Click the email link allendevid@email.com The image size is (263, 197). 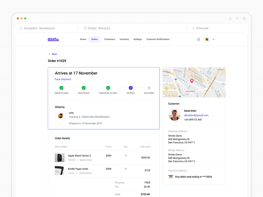pos(196,115)
